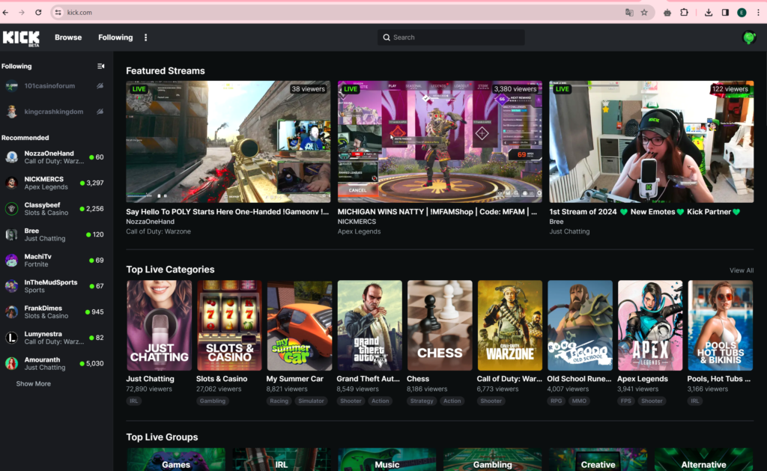Click the translate page icon
767x471 pixels.
tap(629, 13)
